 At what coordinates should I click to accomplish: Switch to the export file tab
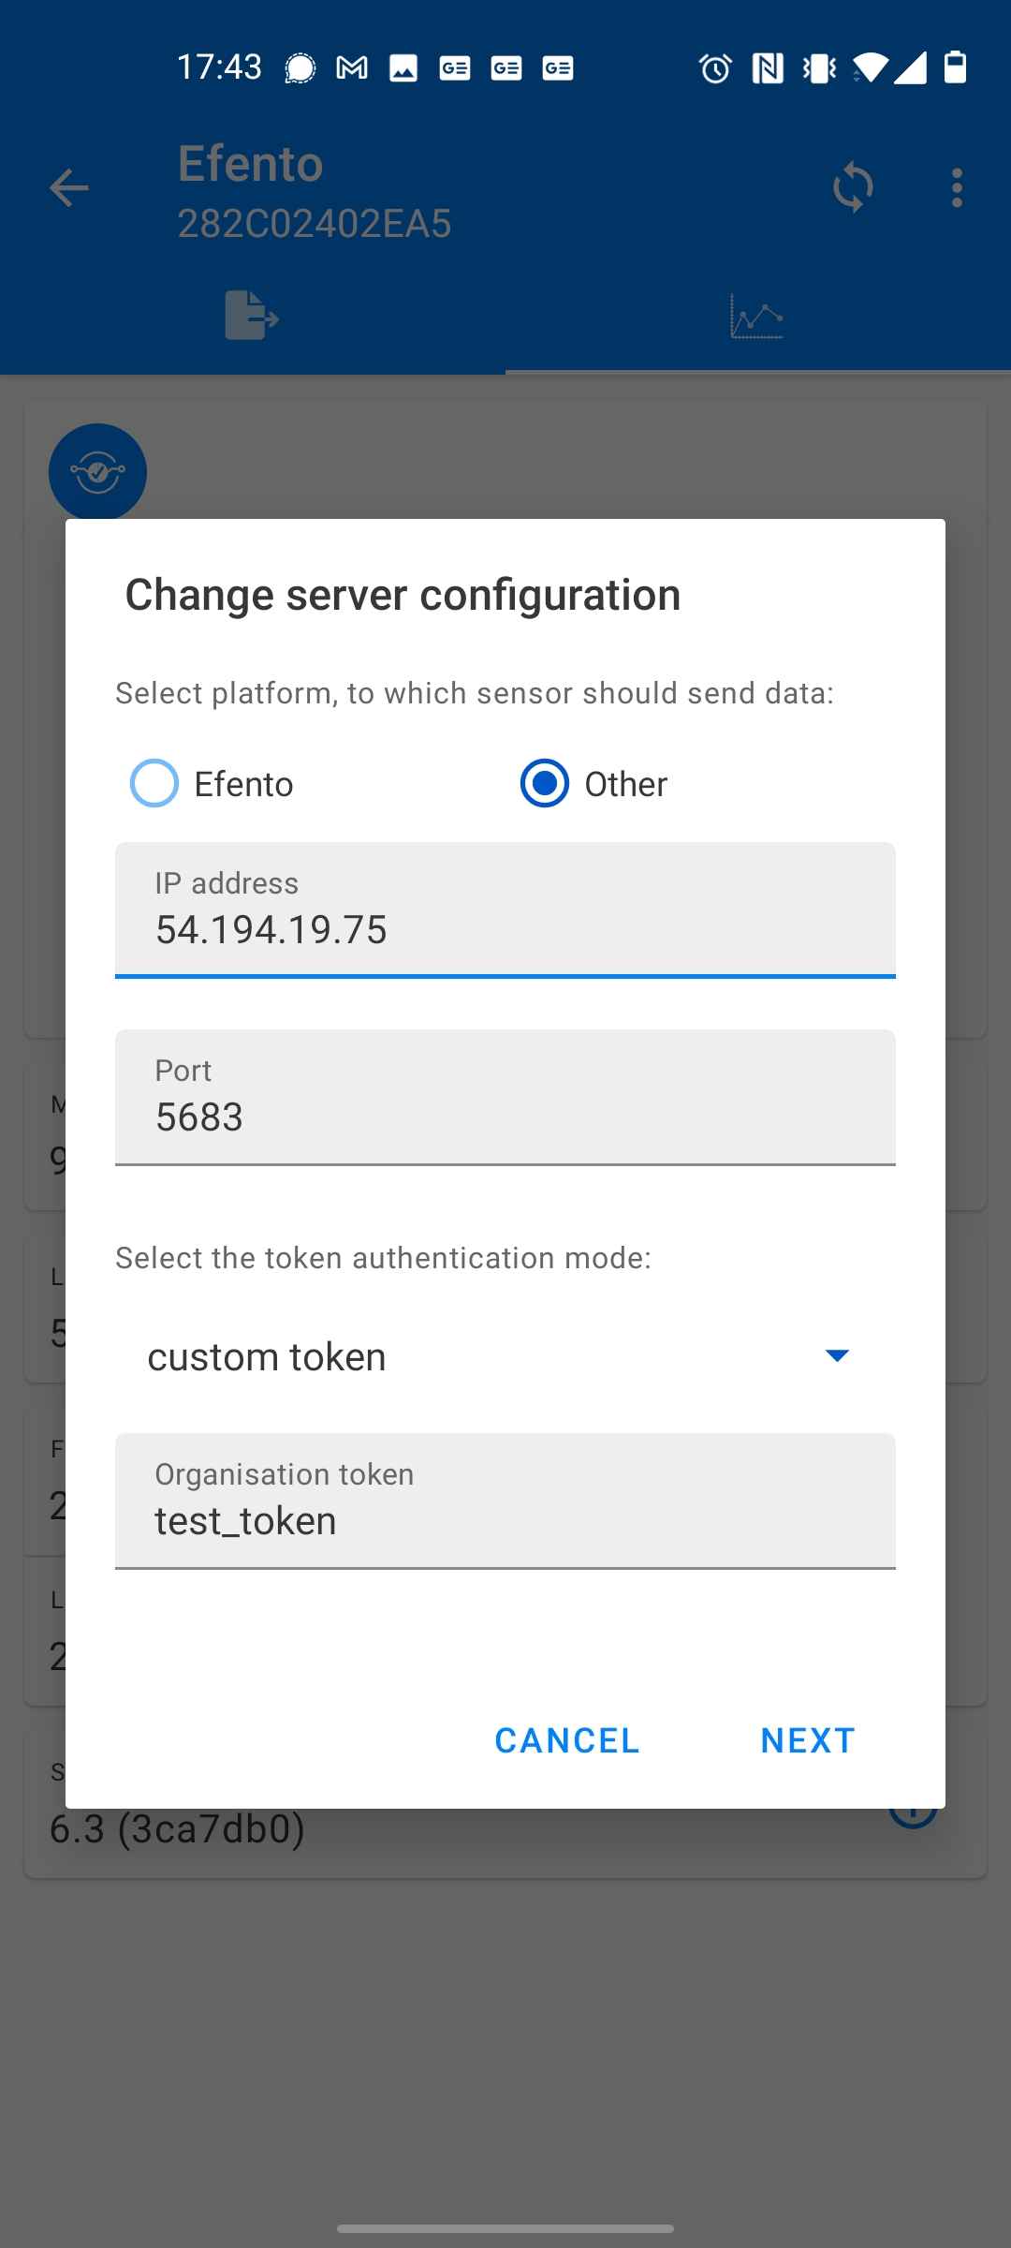pos(252,316)
